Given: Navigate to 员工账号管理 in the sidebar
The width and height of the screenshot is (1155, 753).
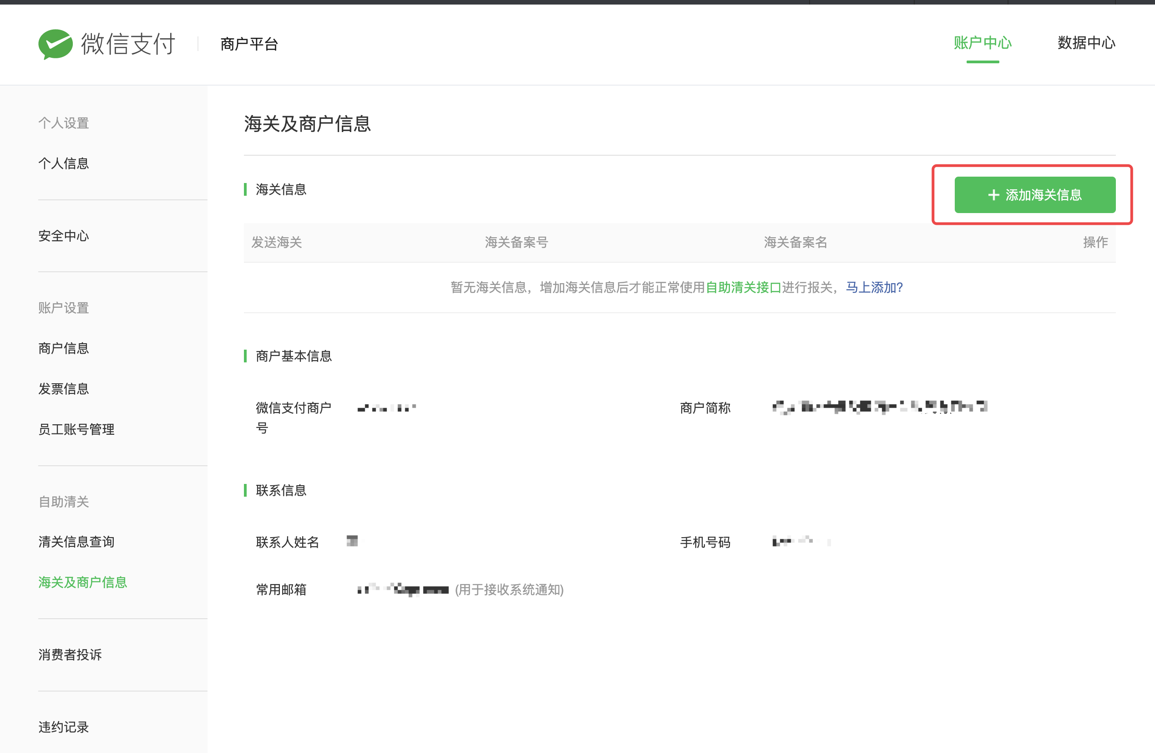Looking at the screenshot, I should (76, 429).
